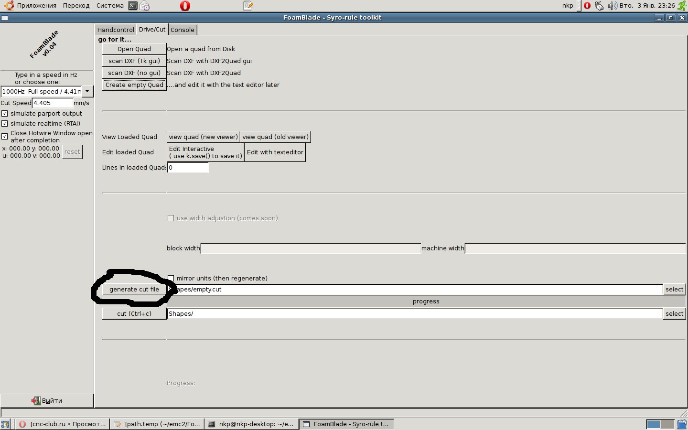Click the session logout running-man icon

(x=682, y=6)
